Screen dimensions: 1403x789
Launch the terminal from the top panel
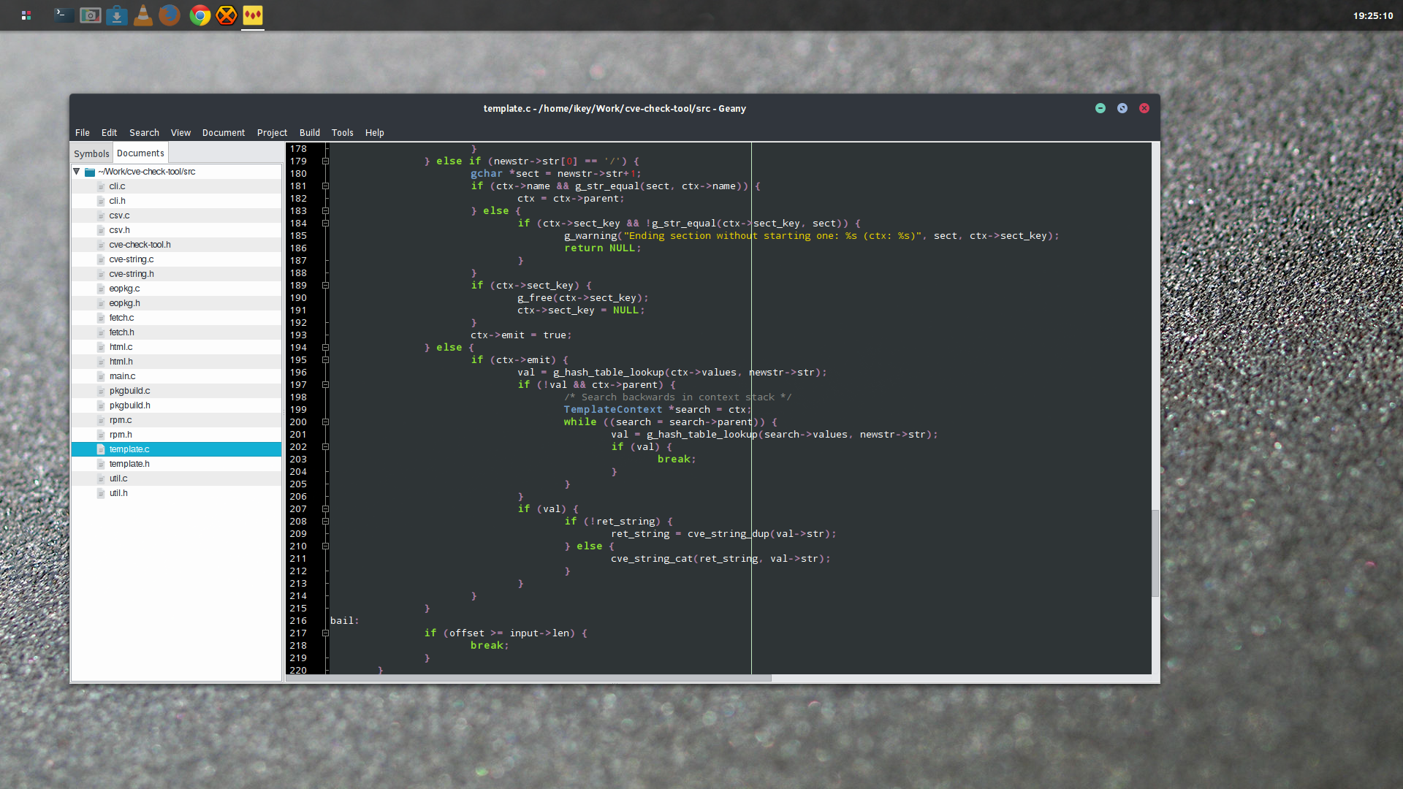[64, 15]
